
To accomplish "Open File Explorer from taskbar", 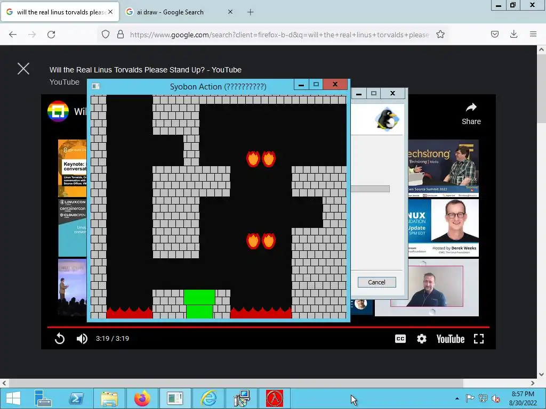I will (x=109, y=398).
